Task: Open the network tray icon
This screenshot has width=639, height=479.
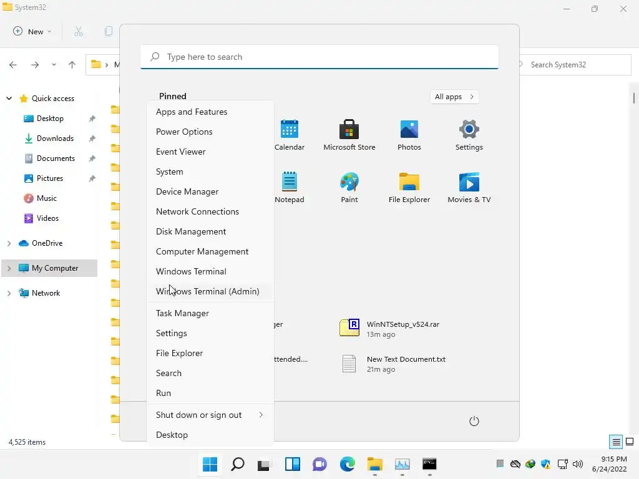Action: point(563,464)
